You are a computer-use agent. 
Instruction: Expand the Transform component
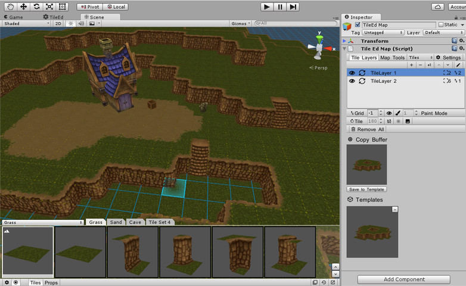click(345, 41)
